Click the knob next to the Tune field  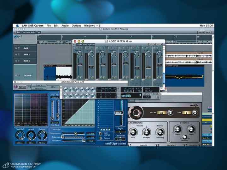coord(195,112)
